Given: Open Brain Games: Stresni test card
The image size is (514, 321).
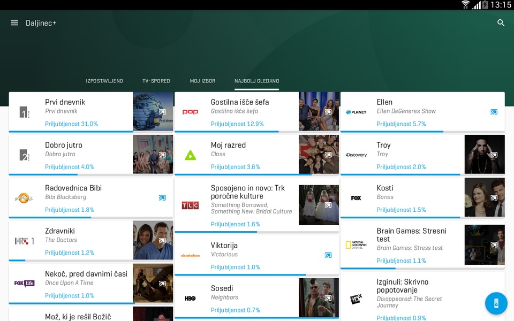Looking at the screenshot, I should coord(422,245).
